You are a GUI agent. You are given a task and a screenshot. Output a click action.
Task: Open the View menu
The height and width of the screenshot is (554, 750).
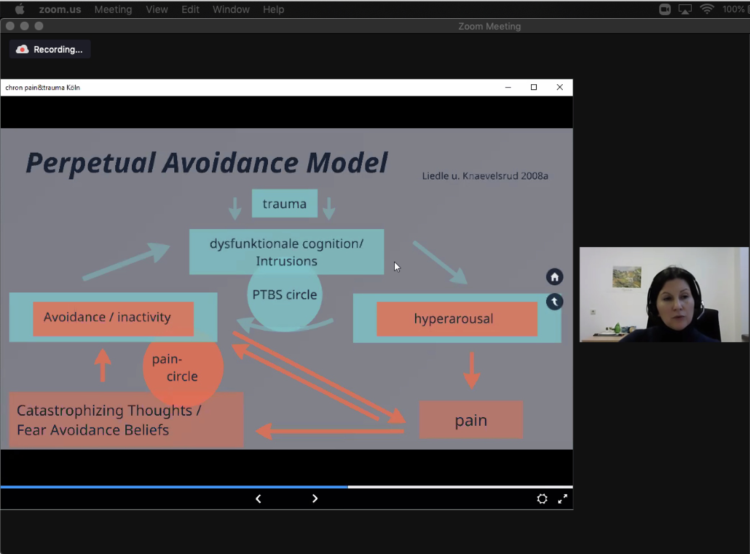[157, 9]
